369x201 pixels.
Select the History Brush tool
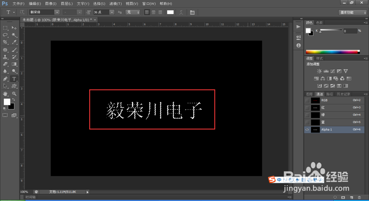(x=14, y=57)
